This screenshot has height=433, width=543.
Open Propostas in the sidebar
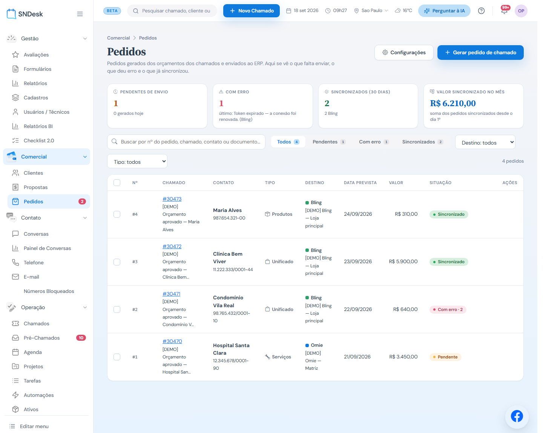point(35,187)
